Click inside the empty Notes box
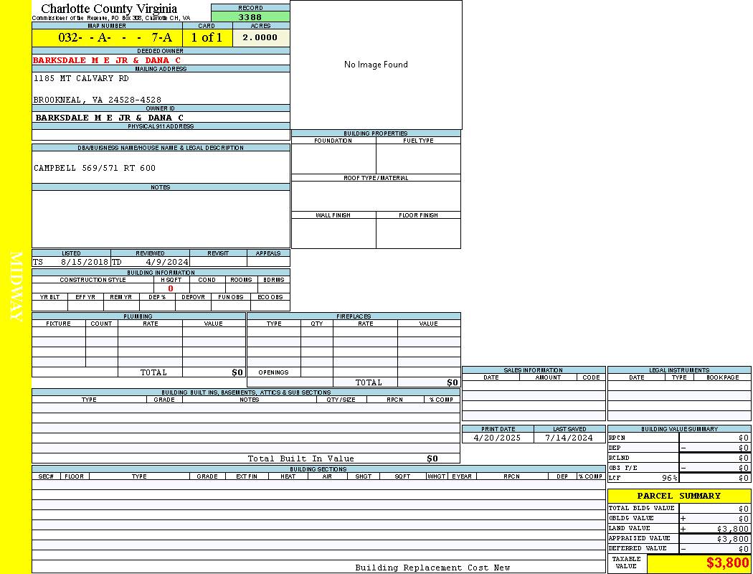Image resolution: width=753 pixels, height=574 pixels. (x=161, y=219)
